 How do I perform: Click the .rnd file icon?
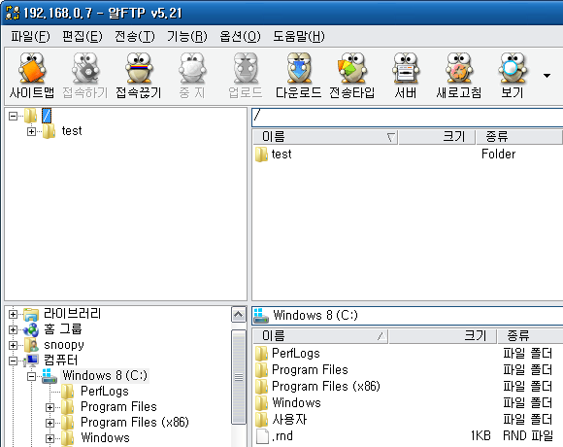click(x=262, y=436)
